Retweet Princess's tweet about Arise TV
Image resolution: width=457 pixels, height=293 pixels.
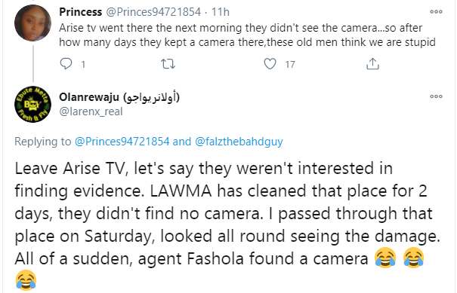pyautogui.click(x=168, y=64)
